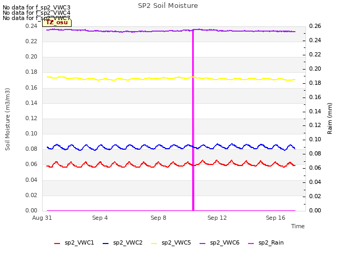Select the sp2_VWC6 legend label

[225, 242]
